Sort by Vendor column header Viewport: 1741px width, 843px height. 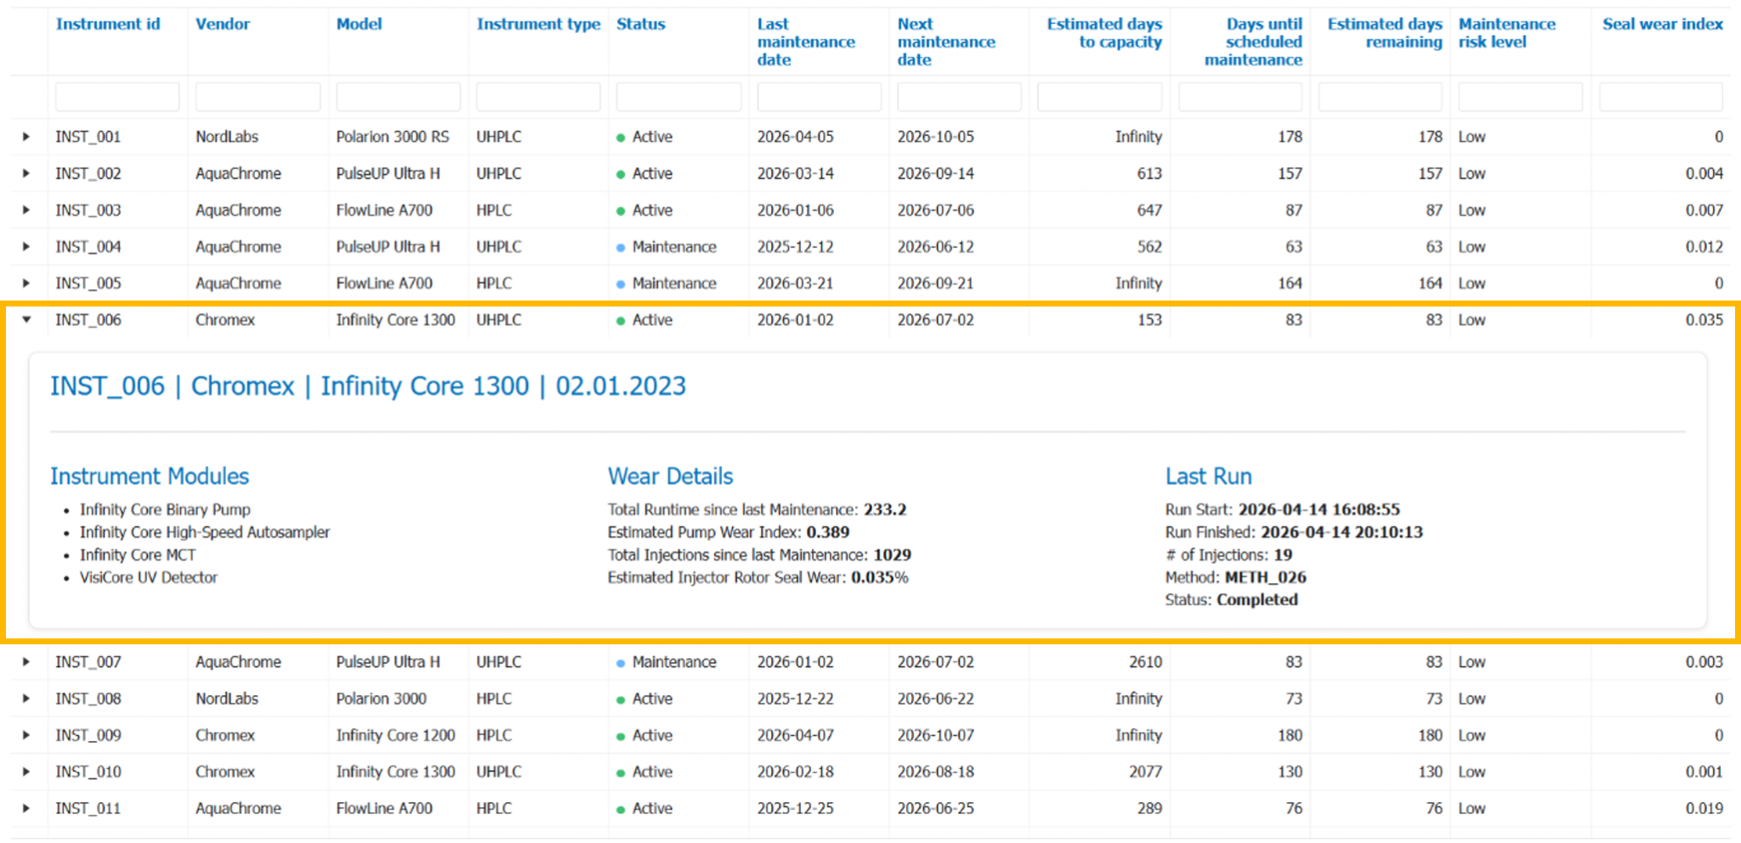click(223, 24)
